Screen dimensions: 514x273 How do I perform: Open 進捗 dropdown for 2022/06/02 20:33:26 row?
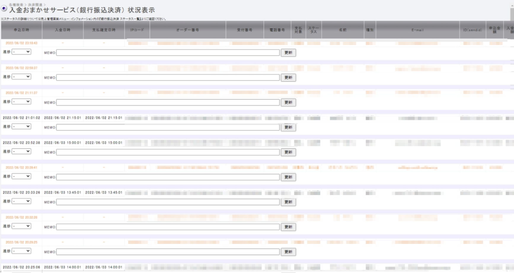(x=21, y=201)
